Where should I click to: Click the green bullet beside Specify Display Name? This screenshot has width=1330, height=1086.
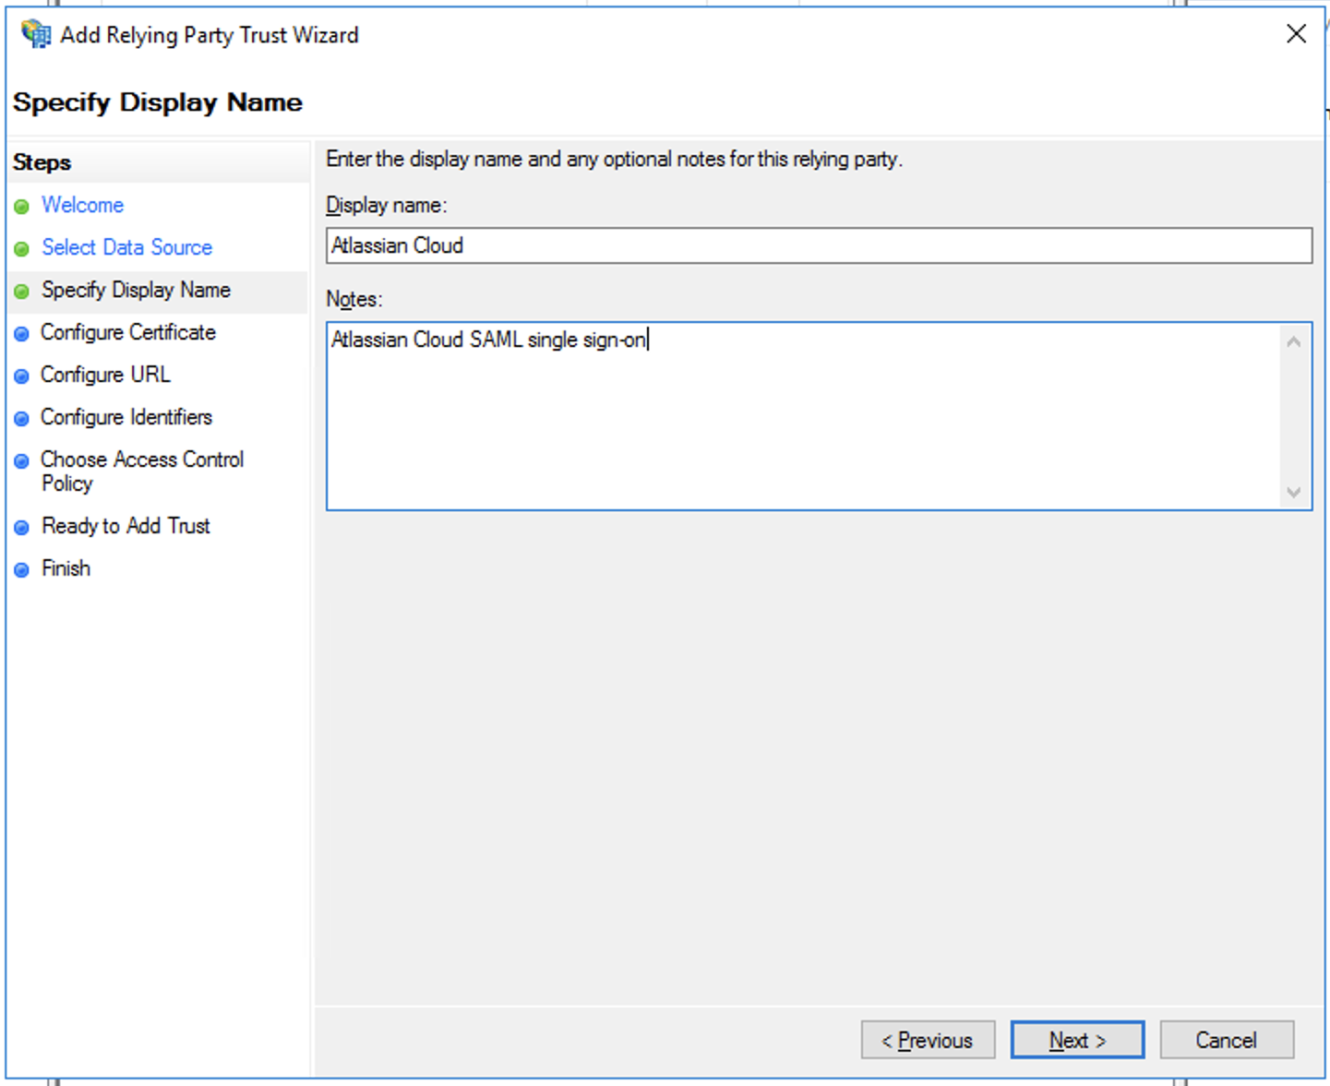tap(21, 292)
